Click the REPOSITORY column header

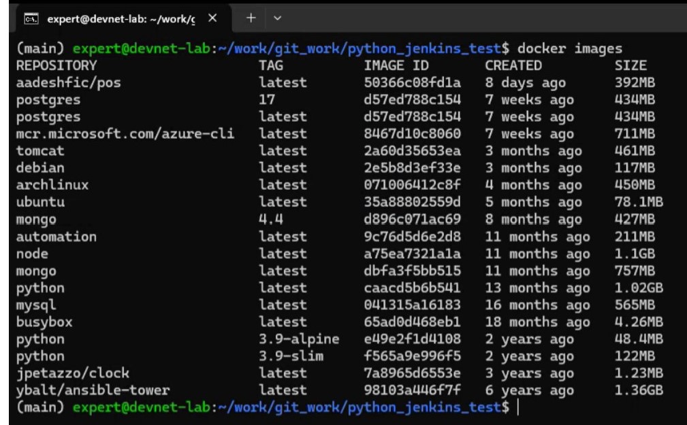57,66
